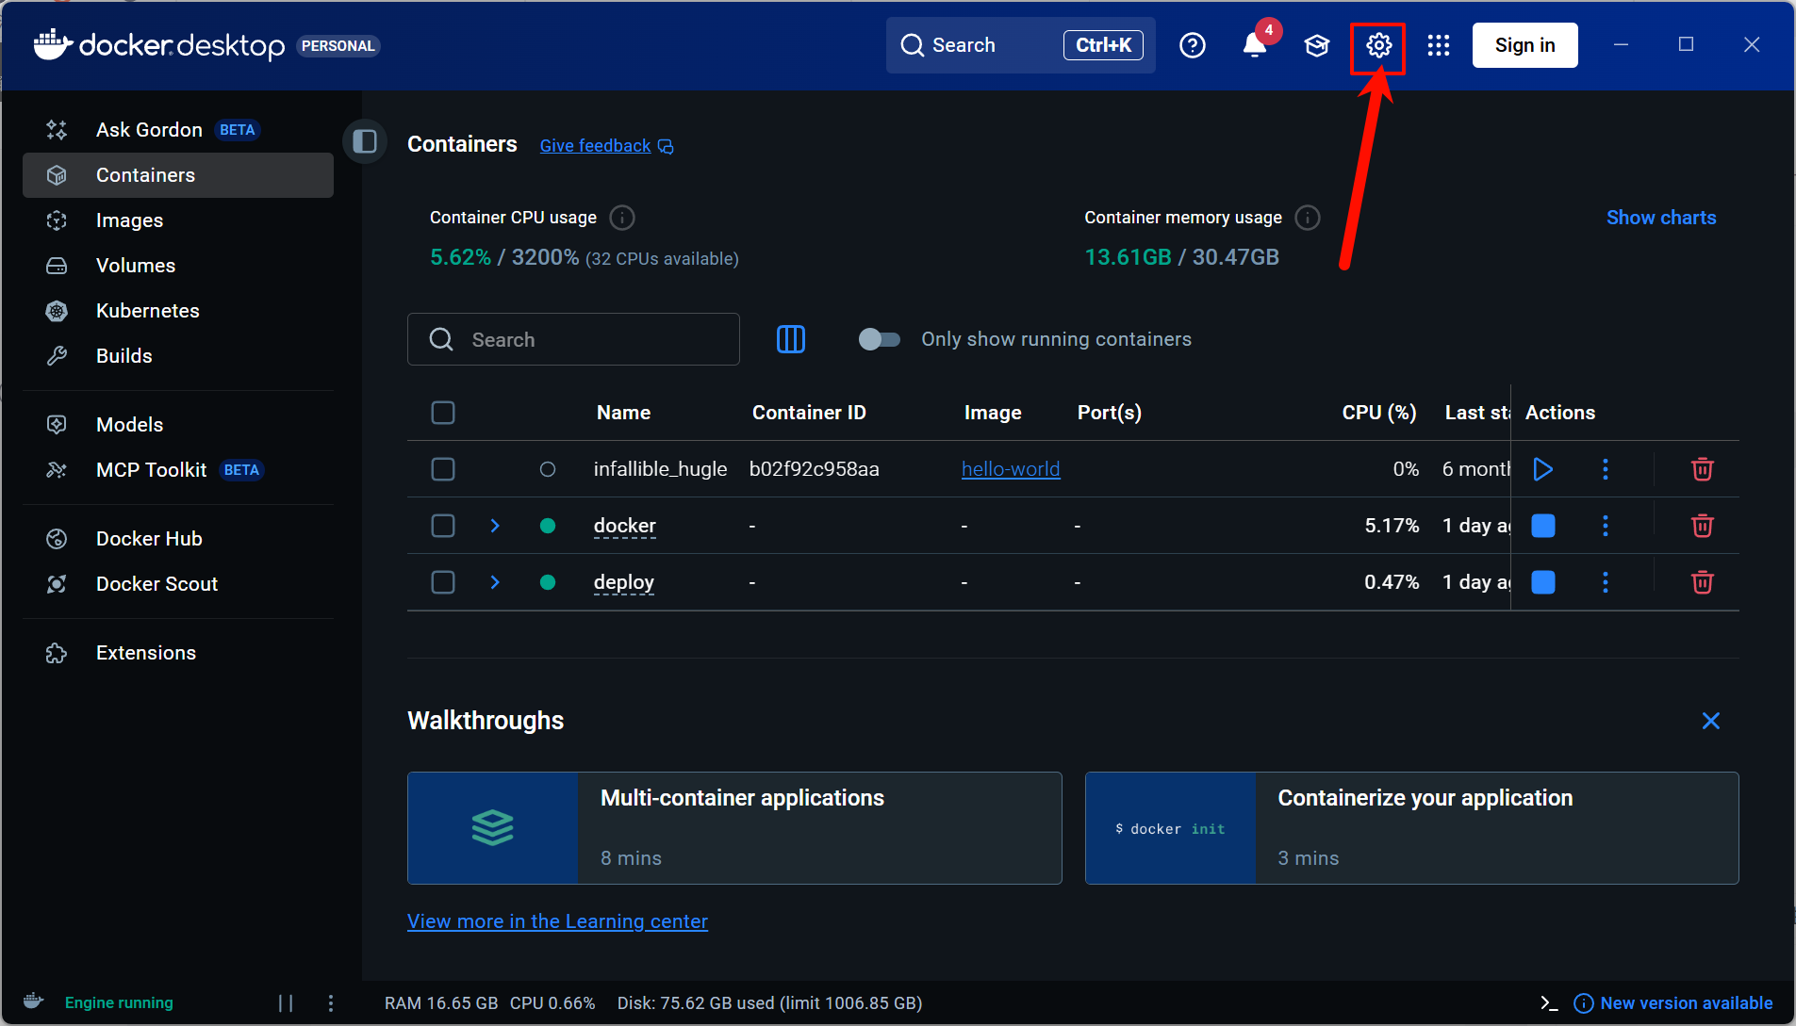Open the terminal icon in status bar

1549,1003
